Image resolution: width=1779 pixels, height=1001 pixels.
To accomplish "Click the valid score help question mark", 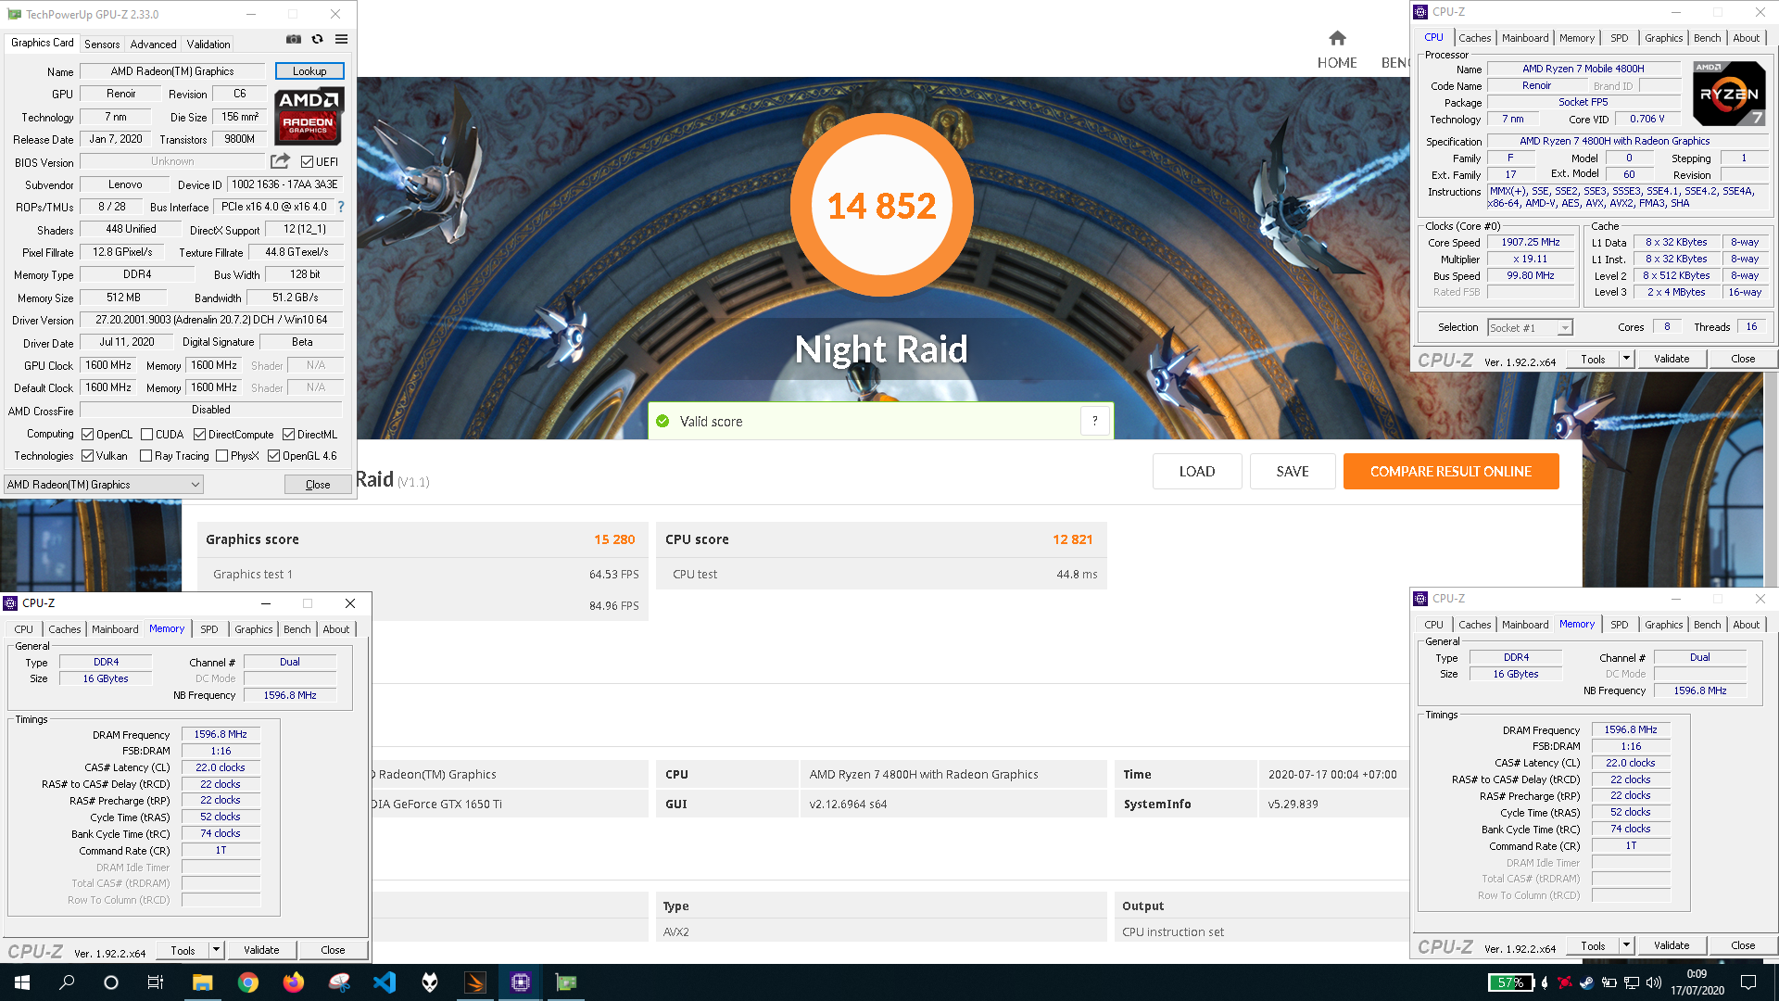I will point(1094,421).
